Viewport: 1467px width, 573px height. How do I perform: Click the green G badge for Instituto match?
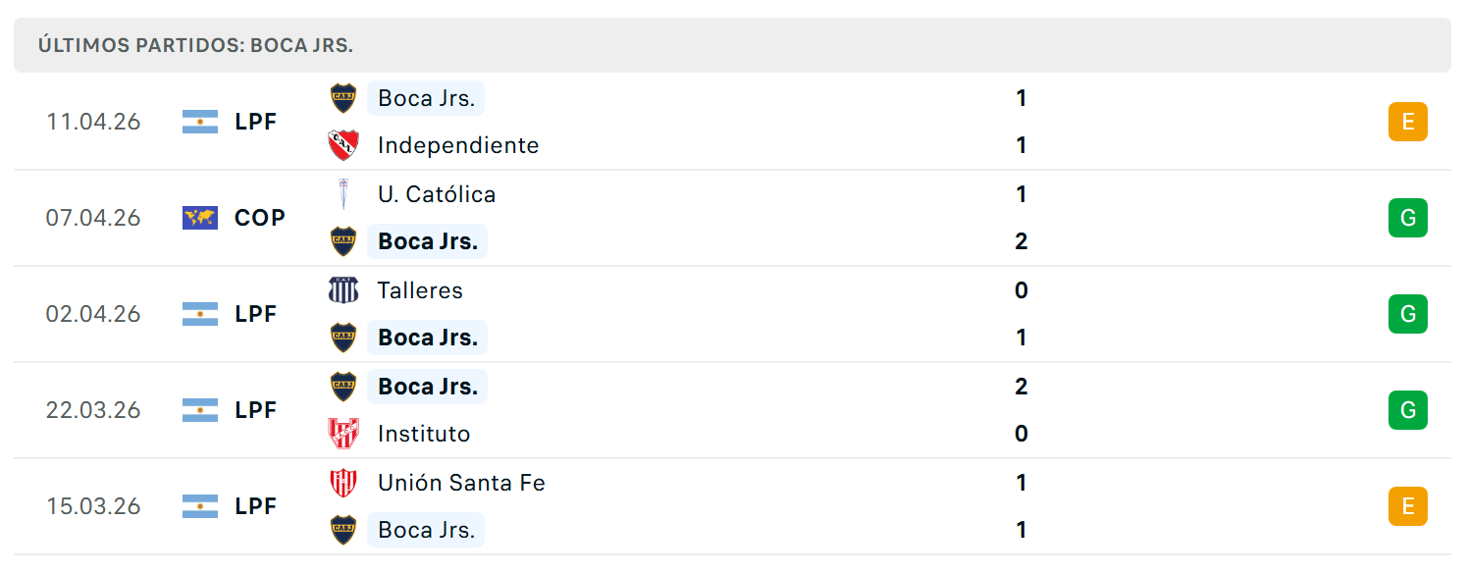[1407, 410]
